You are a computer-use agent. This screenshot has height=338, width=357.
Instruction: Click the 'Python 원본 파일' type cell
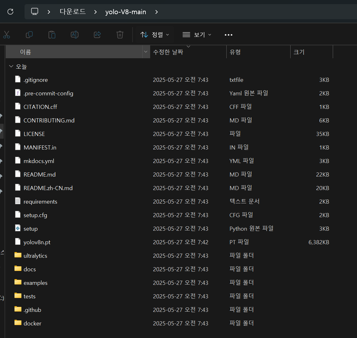pyautogui.click(x=251, y=228)
